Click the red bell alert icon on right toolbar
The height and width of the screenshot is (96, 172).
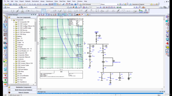(x=167, y=43)
